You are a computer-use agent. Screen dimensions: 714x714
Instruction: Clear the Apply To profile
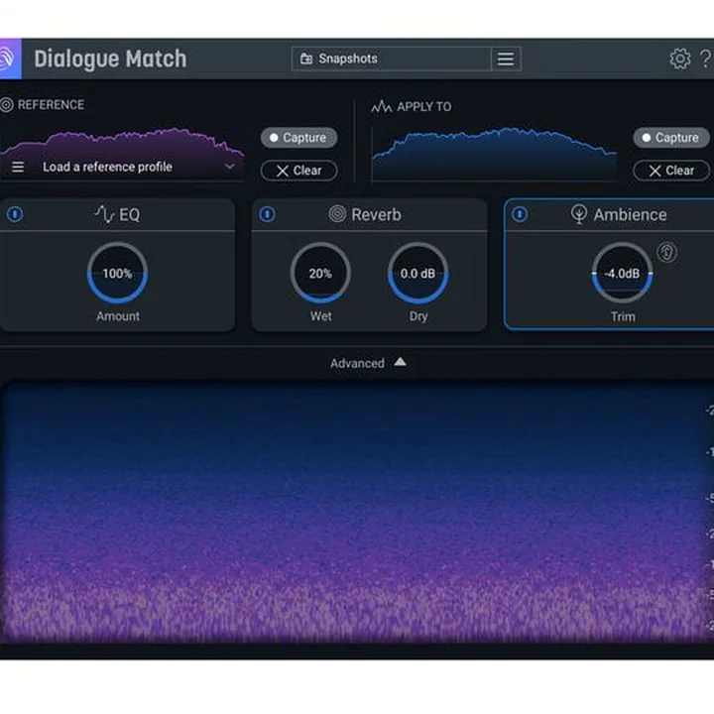pos(671,171)
